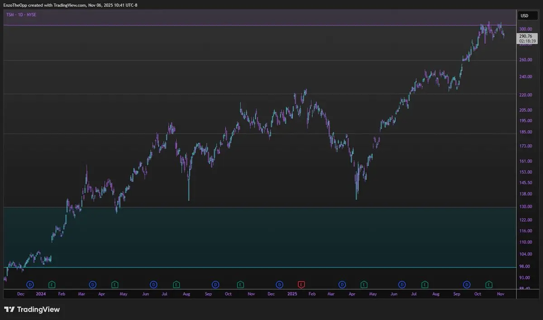Click the 290.76 current price label
Viewport: 543px width, 320px height.
(x=525, y=36)
